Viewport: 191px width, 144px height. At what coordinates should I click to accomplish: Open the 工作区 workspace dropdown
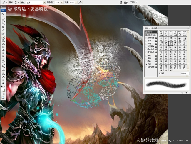[134, 2]
